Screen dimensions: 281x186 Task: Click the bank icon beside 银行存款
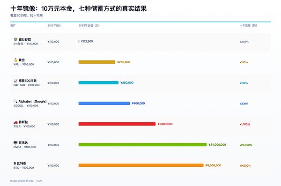pyautogui.click(x=15, y=39)
